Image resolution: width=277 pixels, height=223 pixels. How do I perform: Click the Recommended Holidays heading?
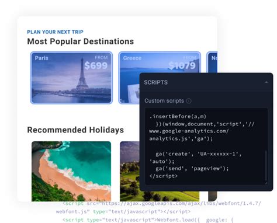75,130
